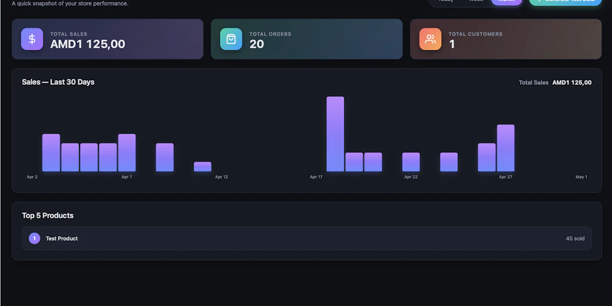Click the 20 value in Total Orders card
The width and height of the screenshot is (612, 306).
point(257,44)
